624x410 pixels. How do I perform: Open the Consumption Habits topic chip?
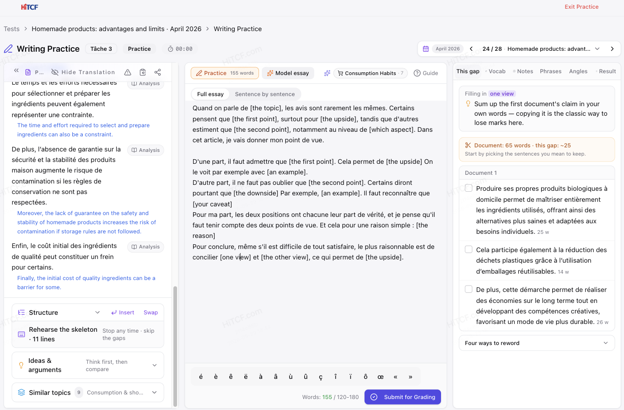(371, 73)
